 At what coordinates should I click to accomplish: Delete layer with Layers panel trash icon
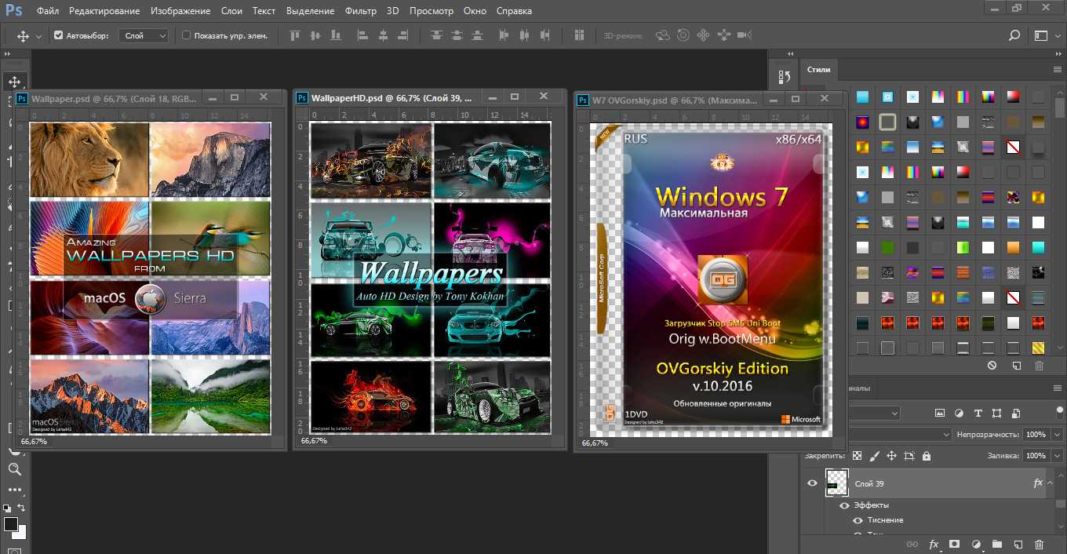[x=1039, y=544]
